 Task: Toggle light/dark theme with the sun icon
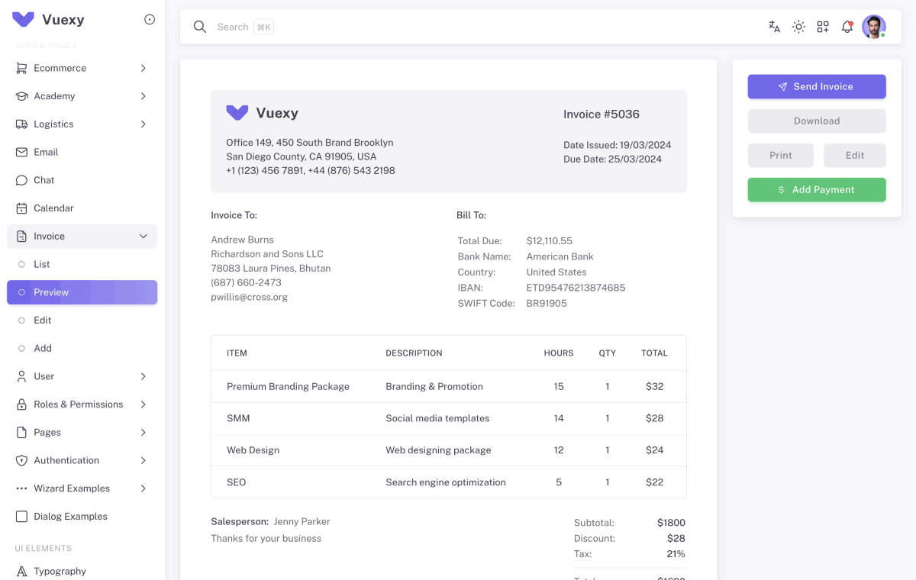pos(798,27)
